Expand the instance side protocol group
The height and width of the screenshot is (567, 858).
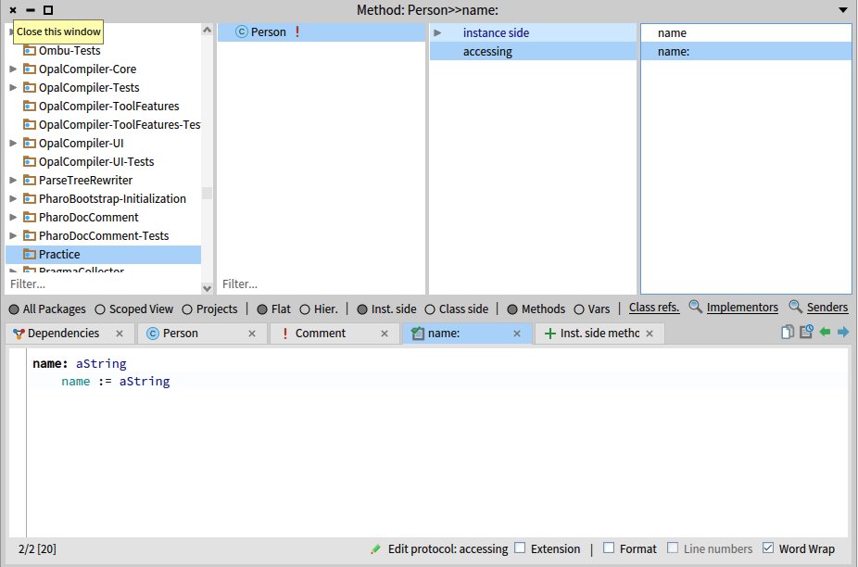click(x=438, y=32)
